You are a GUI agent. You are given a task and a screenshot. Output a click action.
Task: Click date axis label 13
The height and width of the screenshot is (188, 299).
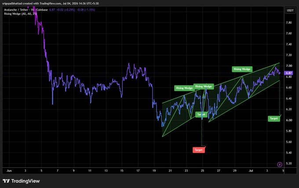point(106,171)
